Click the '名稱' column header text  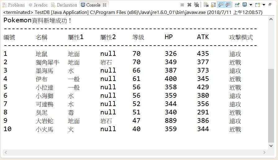coord(42,37)
